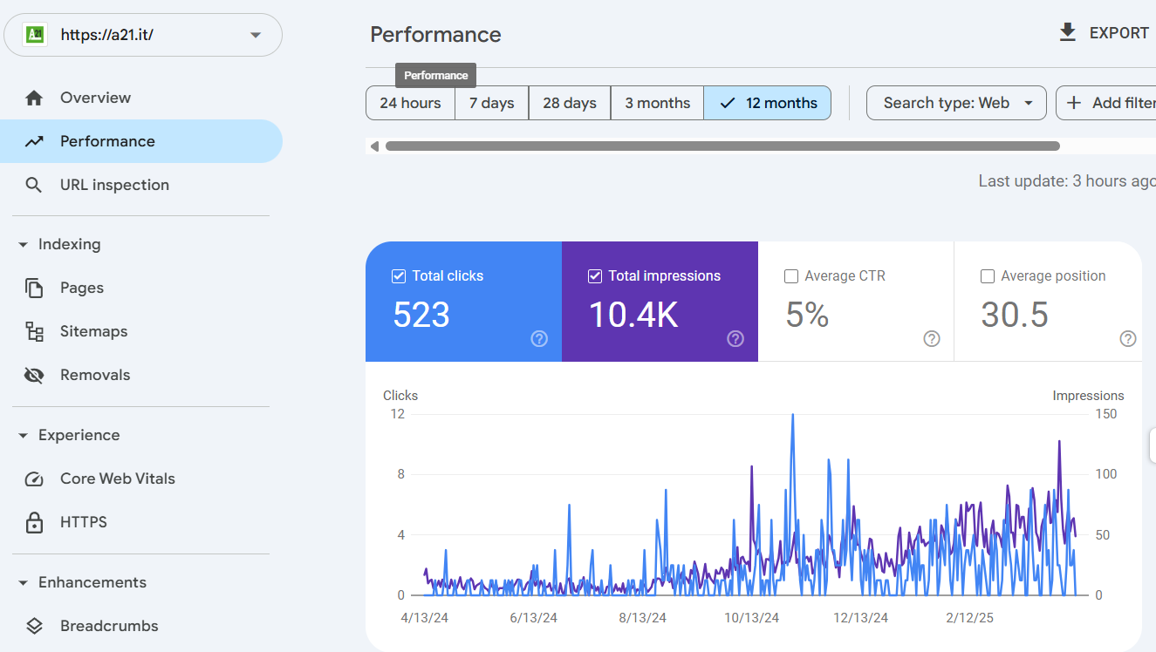Uncheck the Total clicks checkbox

click(399, 276)
